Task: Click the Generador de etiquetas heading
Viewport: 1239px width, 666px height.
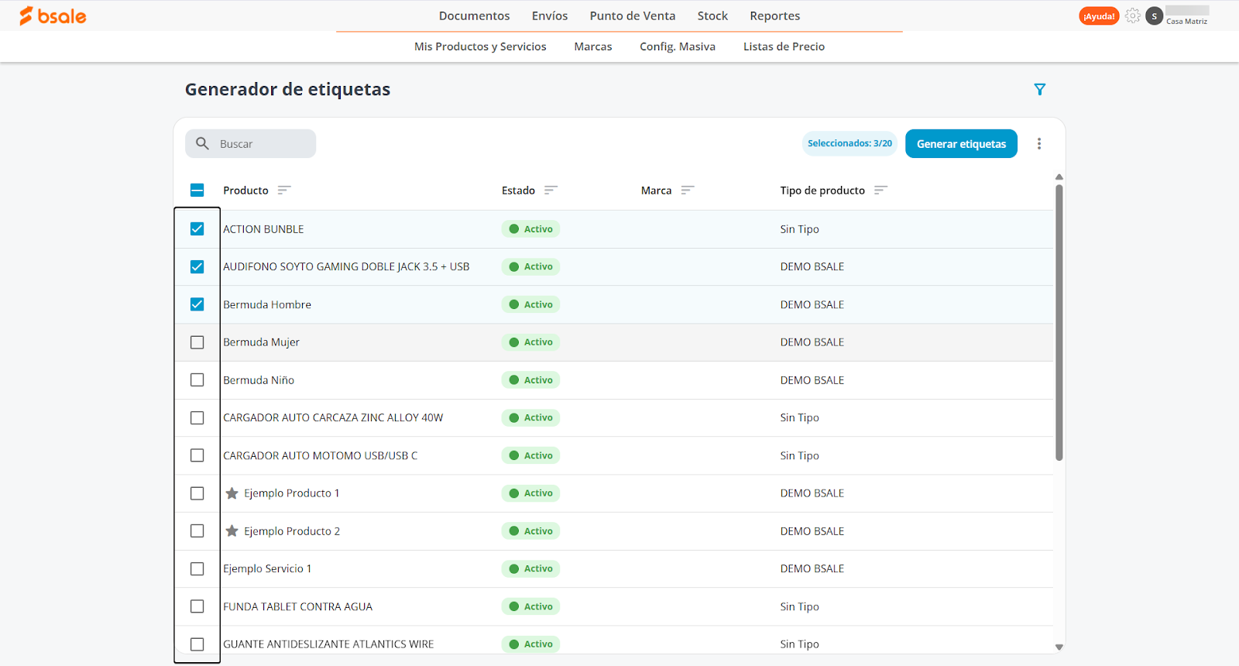Action: (x=287, y=89)
